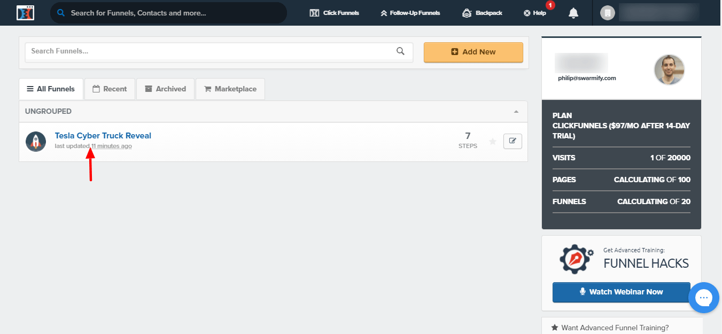Switch to the All Funnels tab
The width and height of the screenshot is (722, 334).
tap(51, 89)
